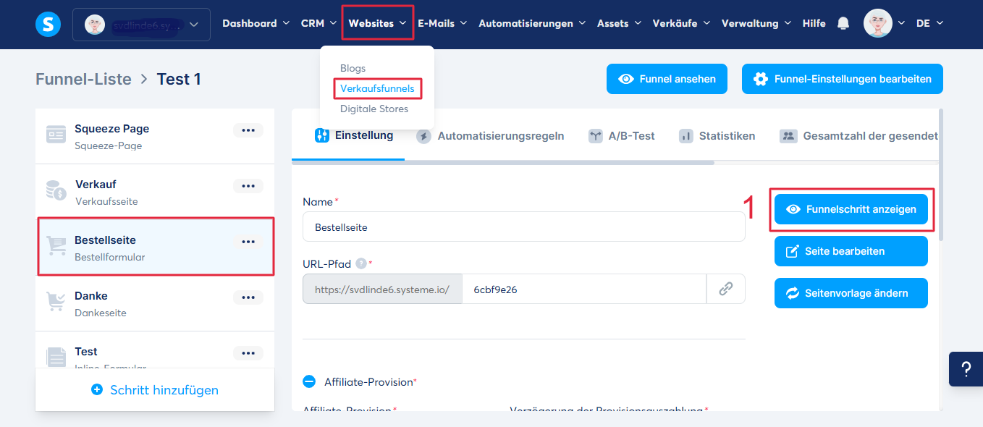Click the horizontal tab scrollbar
The image size is (983, 427).
(x=503, y=163)
